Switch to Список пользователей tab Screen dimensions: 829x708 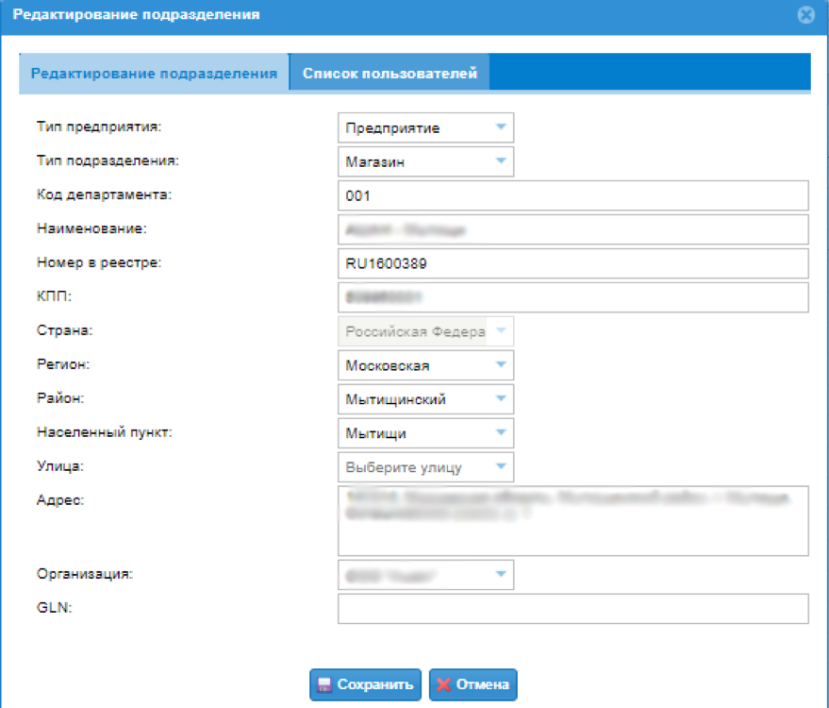(390, 73)
